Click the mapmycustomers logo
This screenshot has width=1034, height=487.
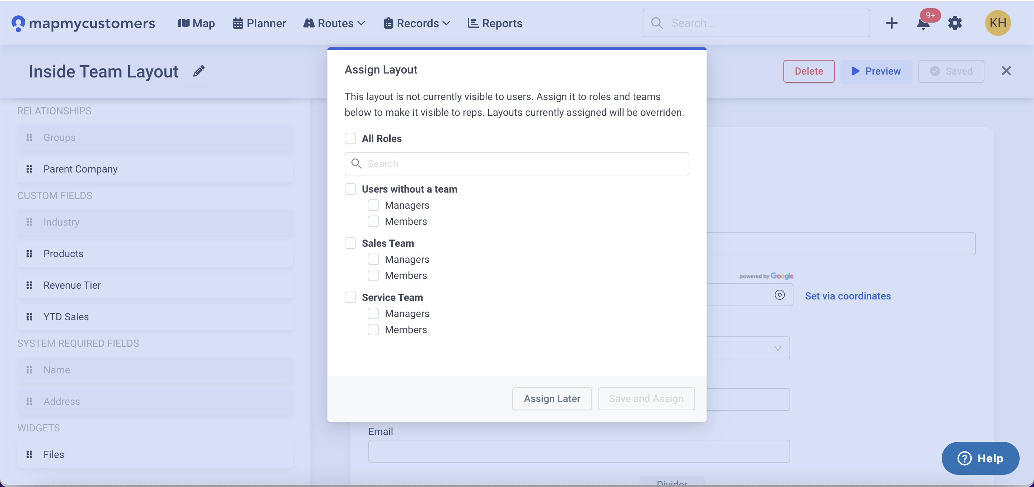[x=83, y=23]
